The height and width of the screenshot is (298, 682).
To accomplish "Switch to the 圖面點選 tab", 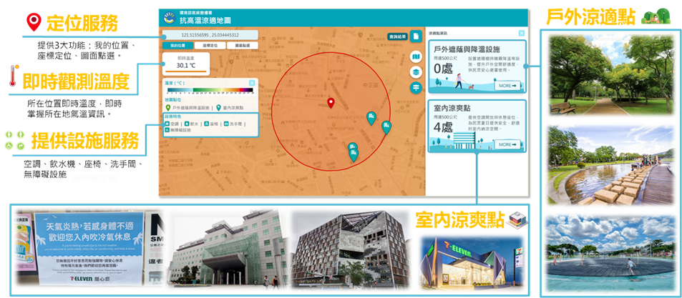I will click(243, 46).
